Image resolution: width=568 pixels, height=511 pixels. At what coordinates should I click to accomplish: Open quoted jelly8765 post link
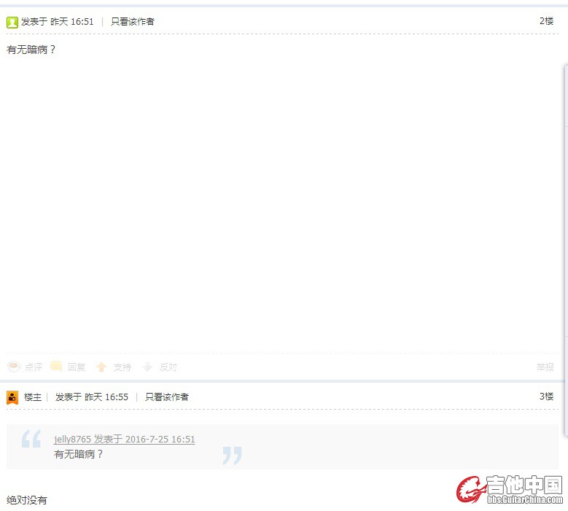pos(124,440)
